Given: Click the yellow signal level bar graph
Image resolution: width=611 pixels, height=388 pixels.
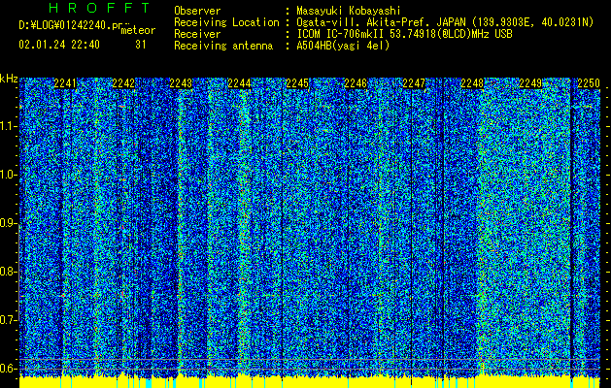Looking at the screenshot, I should (310, 381).
